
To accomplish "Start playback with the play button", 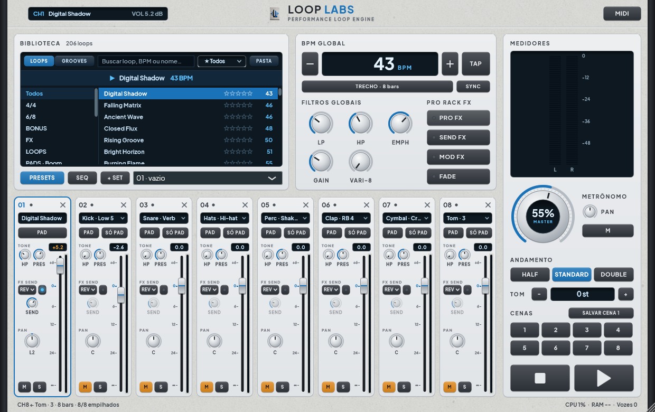I will click(x=604, y=378).
